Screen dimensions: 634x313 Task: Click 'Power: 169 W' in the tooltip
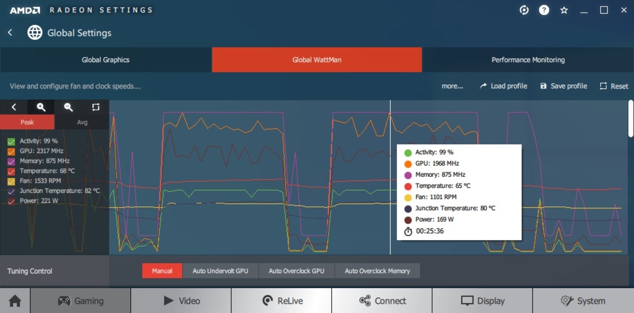(x=435, y=220)
